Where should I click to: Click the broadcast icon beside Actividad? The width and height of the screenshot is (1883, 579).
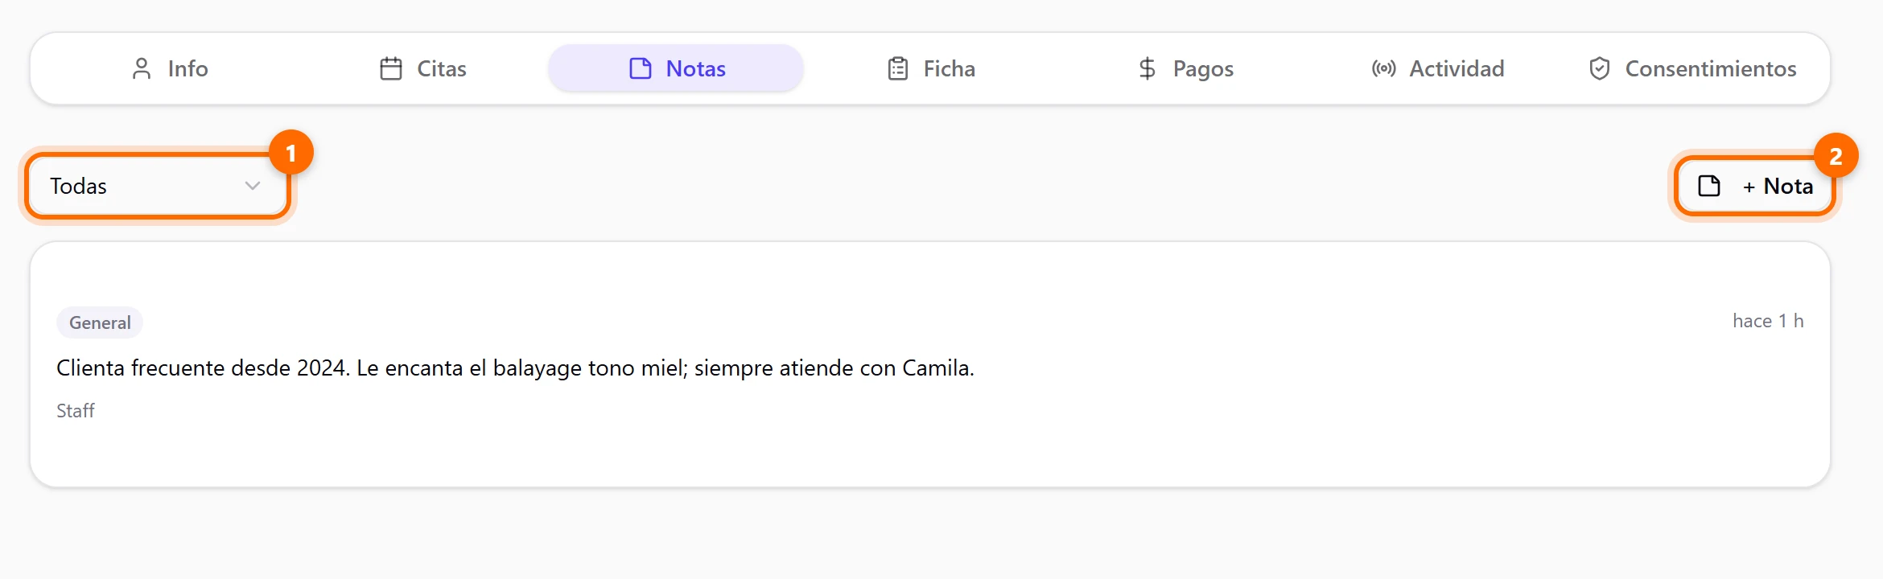(1384, 68)
